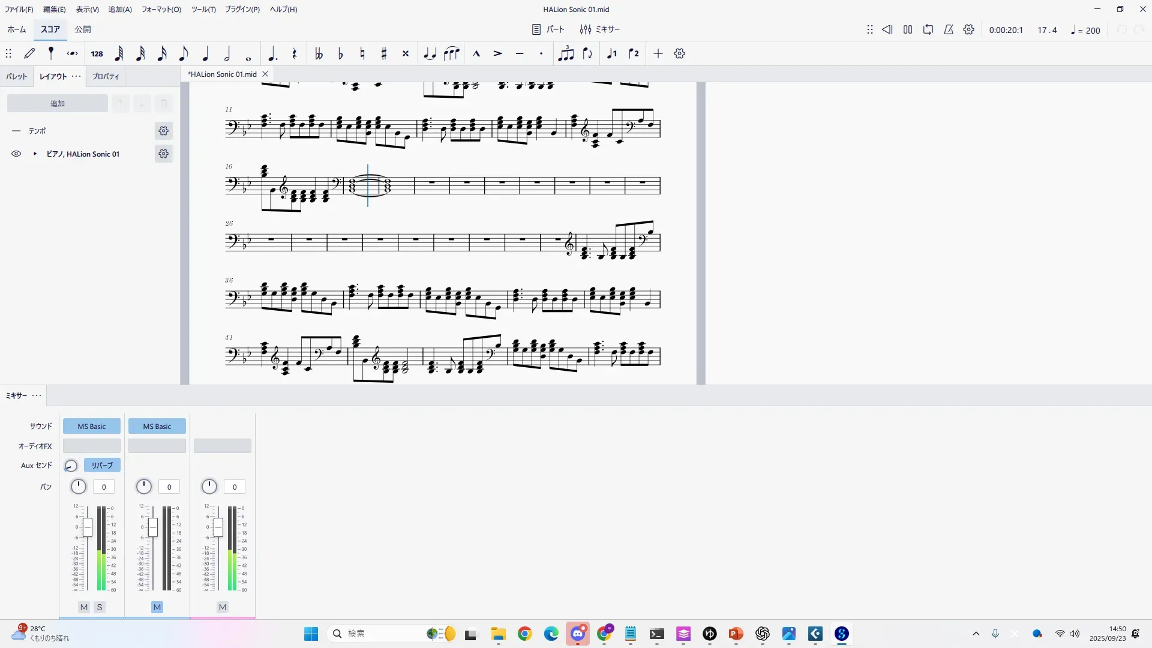Viewport: 1152px width, 648px height.
Task: Select the quarter note duration
Action: [205, 54]
